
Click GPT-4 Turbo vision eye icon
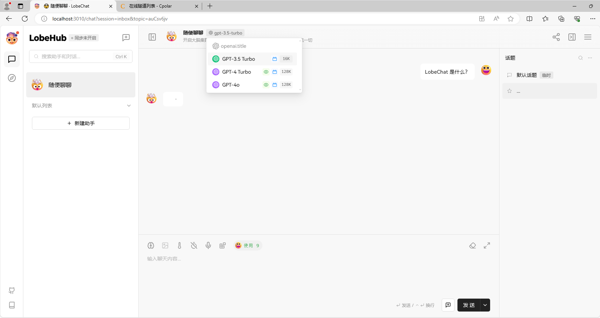tap(266, 72)
